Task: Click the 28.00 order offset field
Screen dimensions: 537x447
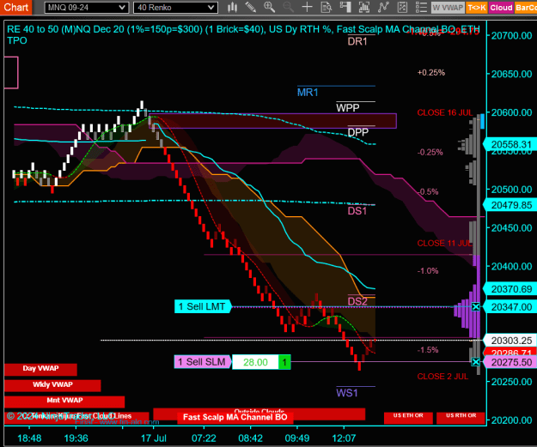Action: pyautogui.click(x=255, y=362)
